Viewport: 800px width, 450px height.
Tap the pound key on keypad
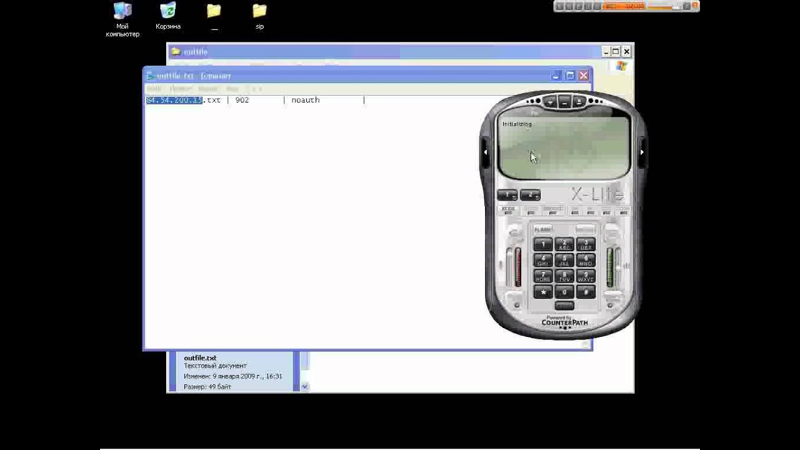point(586,292)
